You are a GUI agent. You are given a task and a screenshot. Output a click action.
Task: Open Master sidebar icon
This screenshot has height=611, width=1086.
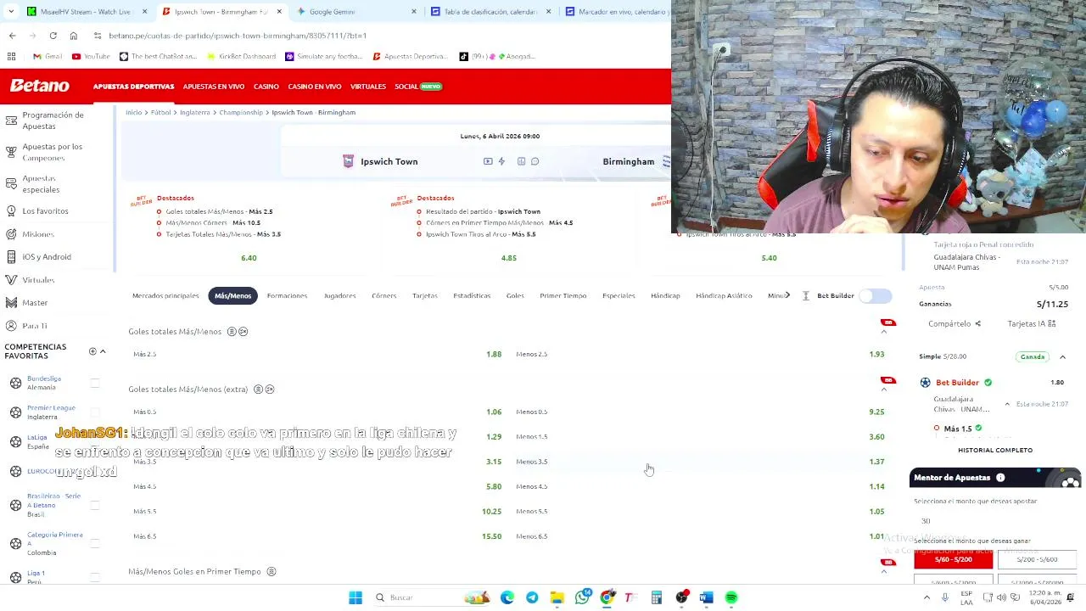click(11, 303)
